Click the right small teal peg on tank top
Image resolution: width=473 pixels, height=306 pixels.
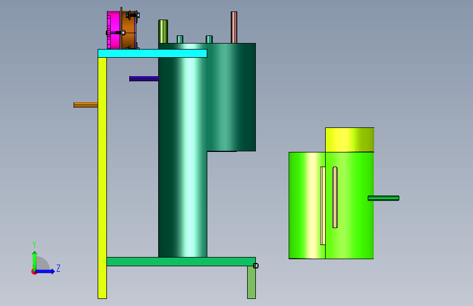[209, 39]
